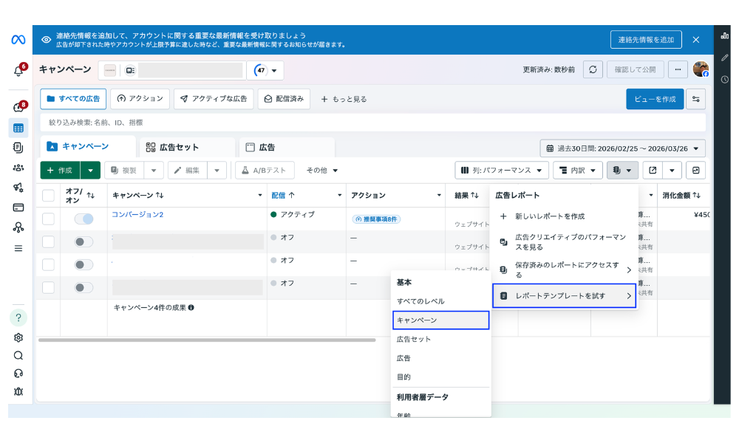Select キャンペーン in the template submenu
739x443 pixels.
(x=440, y=320)
